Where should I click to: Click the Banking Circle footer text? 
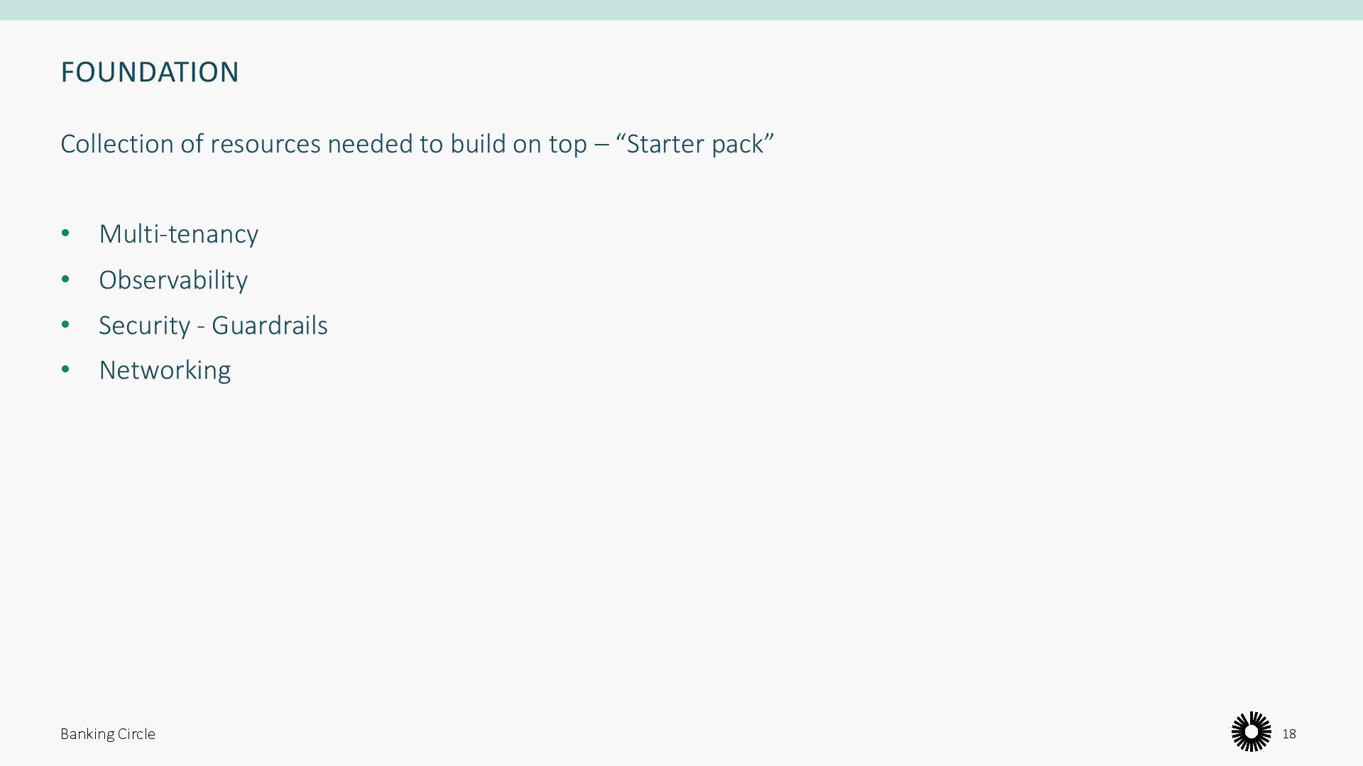coord(108,734)
